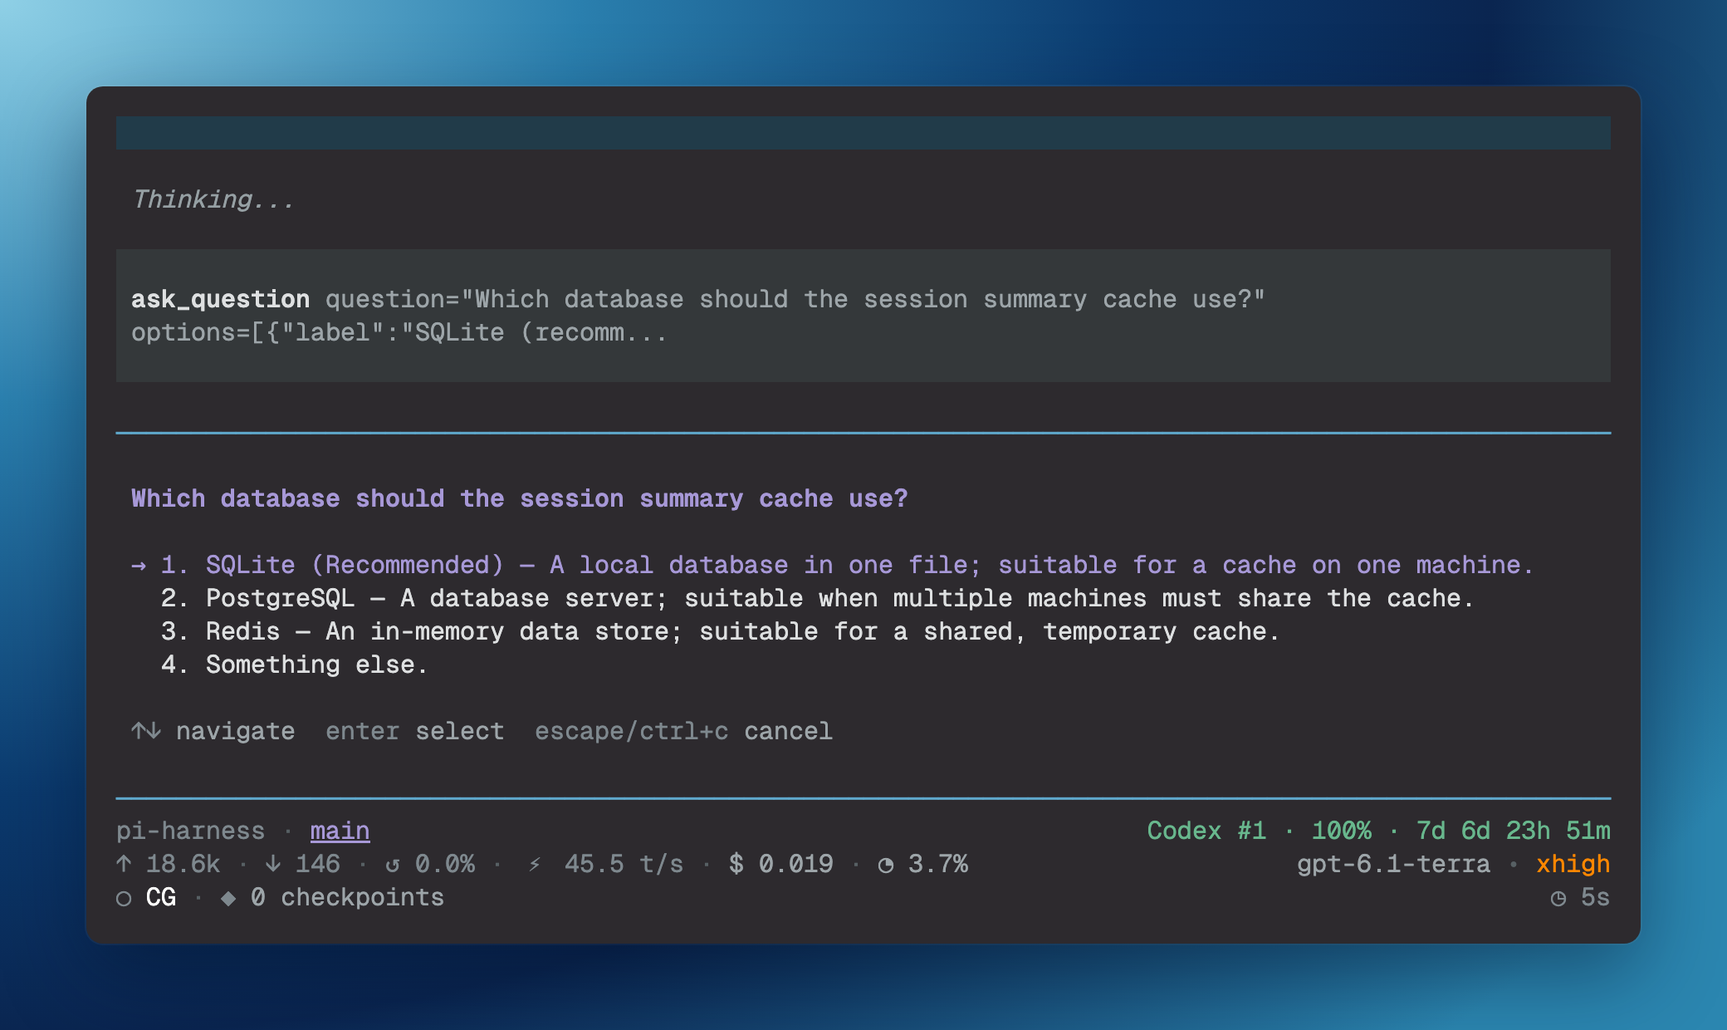Click the context pie icon beside 3.7%
This screenshot has width=1727, height=1030.
886,865
